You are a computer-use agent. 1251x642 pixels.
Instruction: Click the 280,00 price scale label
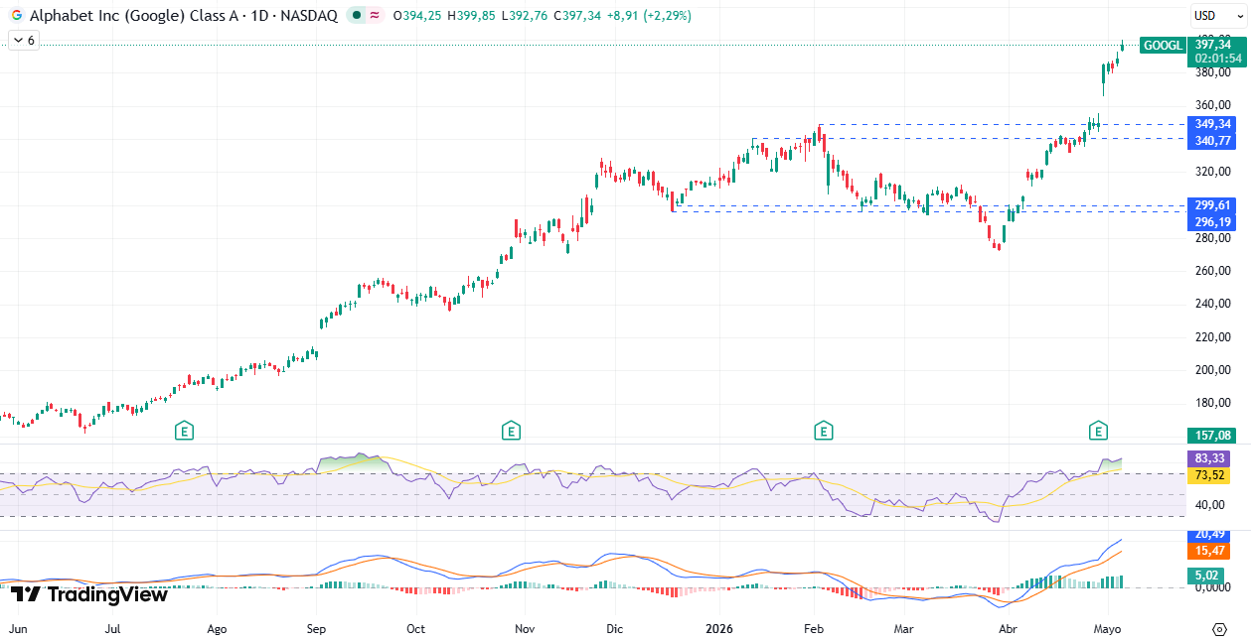point(1213,237)
